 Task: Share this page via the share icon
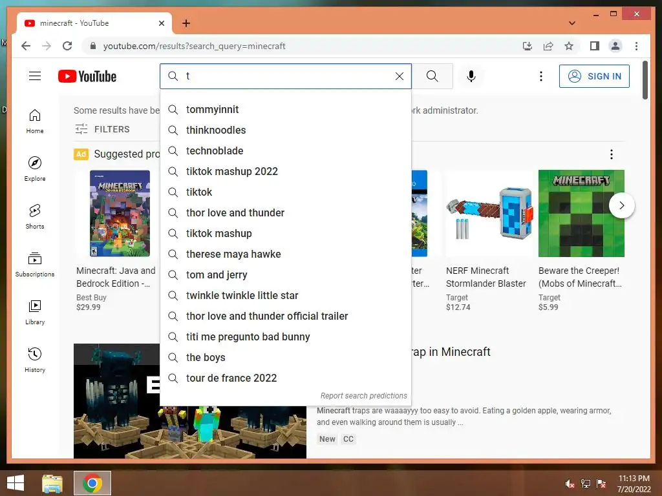(x=548, y=46)
